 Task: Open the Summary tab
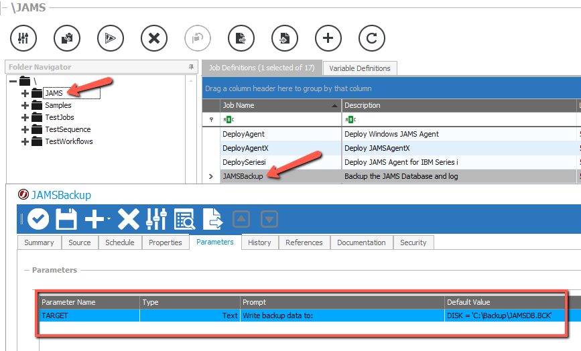pyautogui.click(x=39, y=242)
